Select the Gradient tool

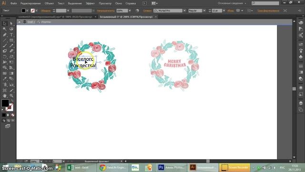click(11, 73)
